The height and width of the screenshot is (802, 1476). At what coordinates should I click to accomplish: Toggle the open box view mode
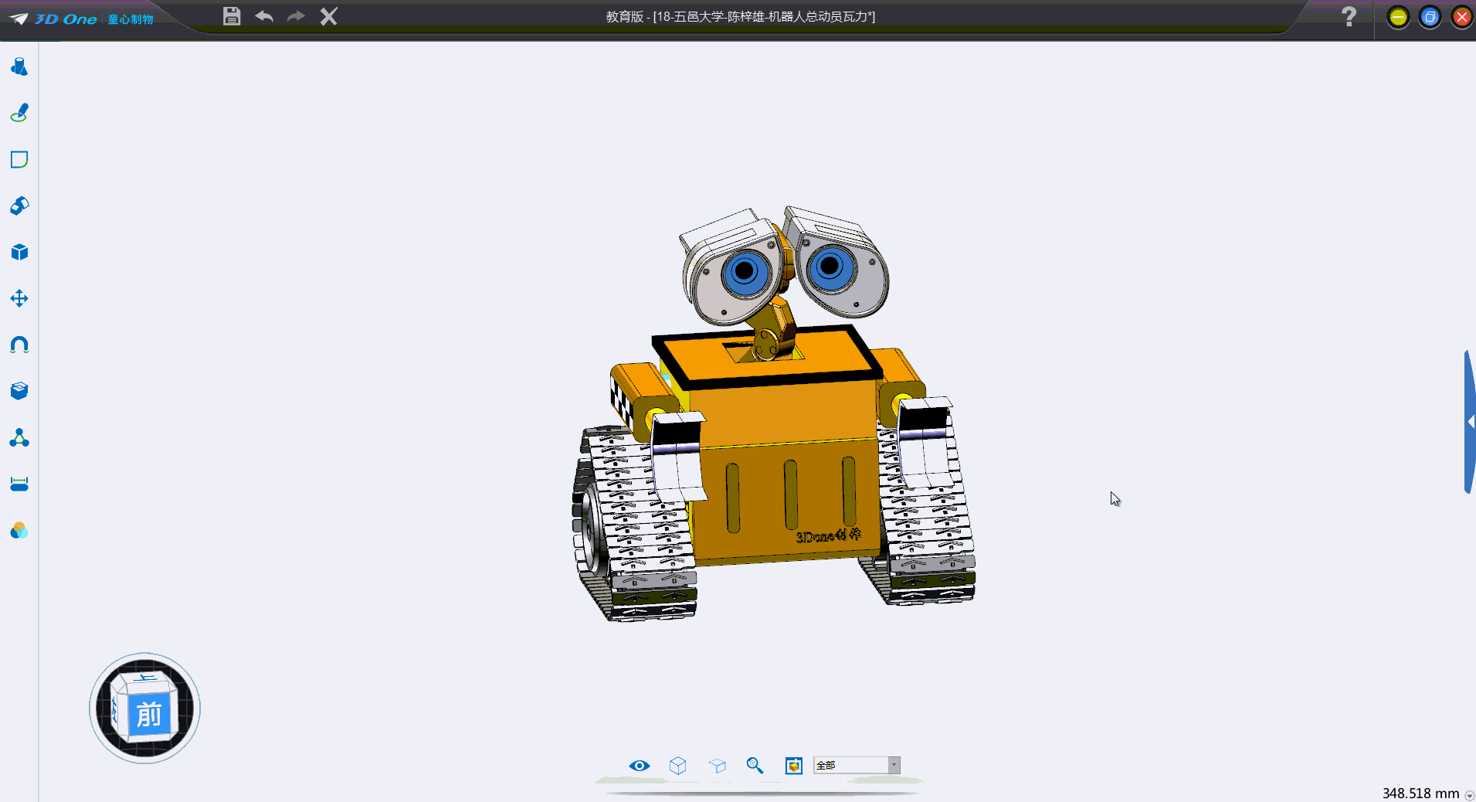coord(717,766)
